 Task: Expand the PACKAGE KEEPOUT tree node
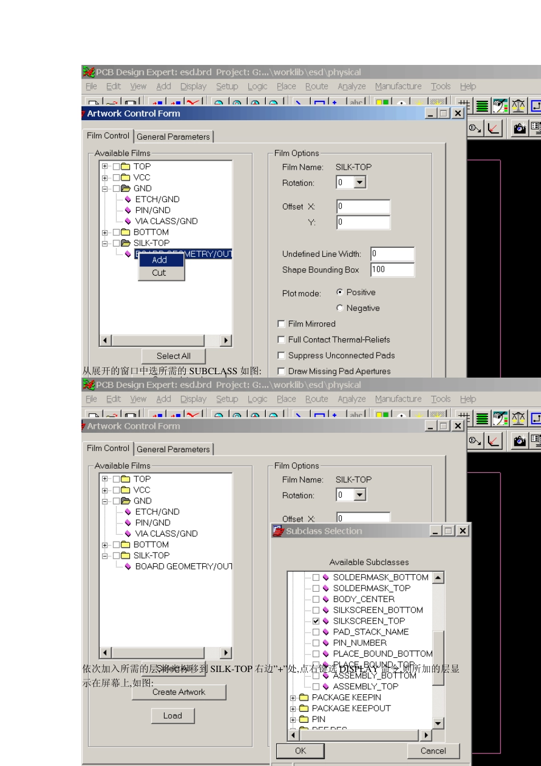pos(293,708)
